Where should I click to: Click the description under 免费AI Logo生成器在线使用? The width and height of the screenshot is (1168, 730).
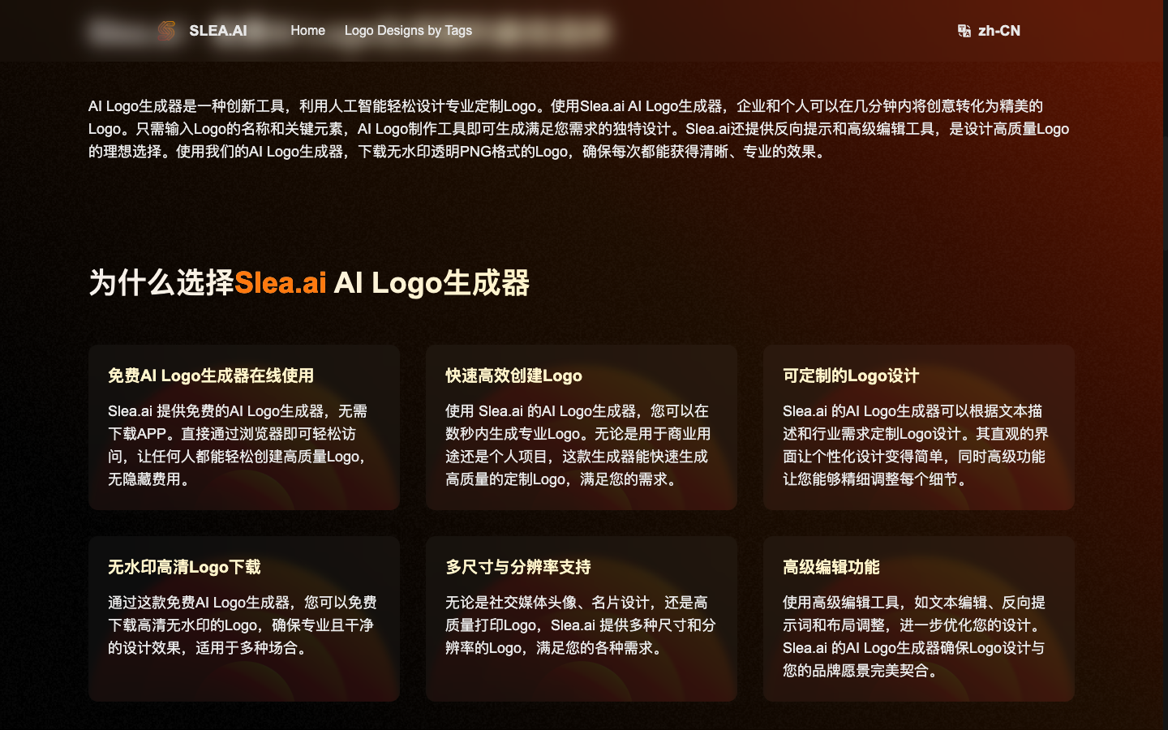(238, 445)
